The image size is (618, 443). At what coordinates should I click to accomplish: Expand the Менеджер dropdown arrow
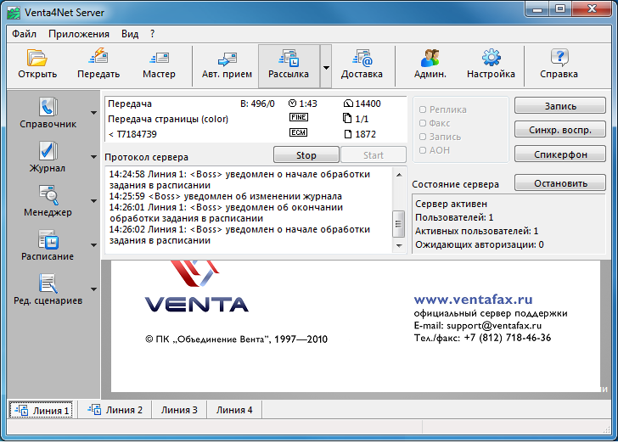(93, 201)
